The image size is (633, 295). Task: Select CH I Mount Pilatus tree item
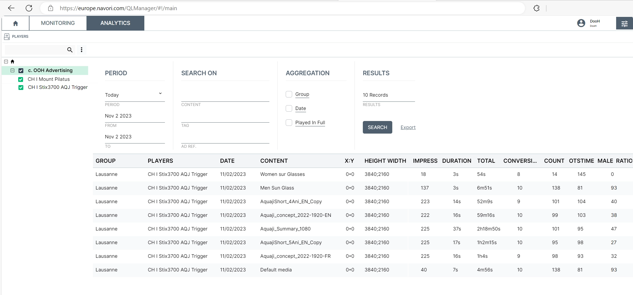click(x=49, y=79)
